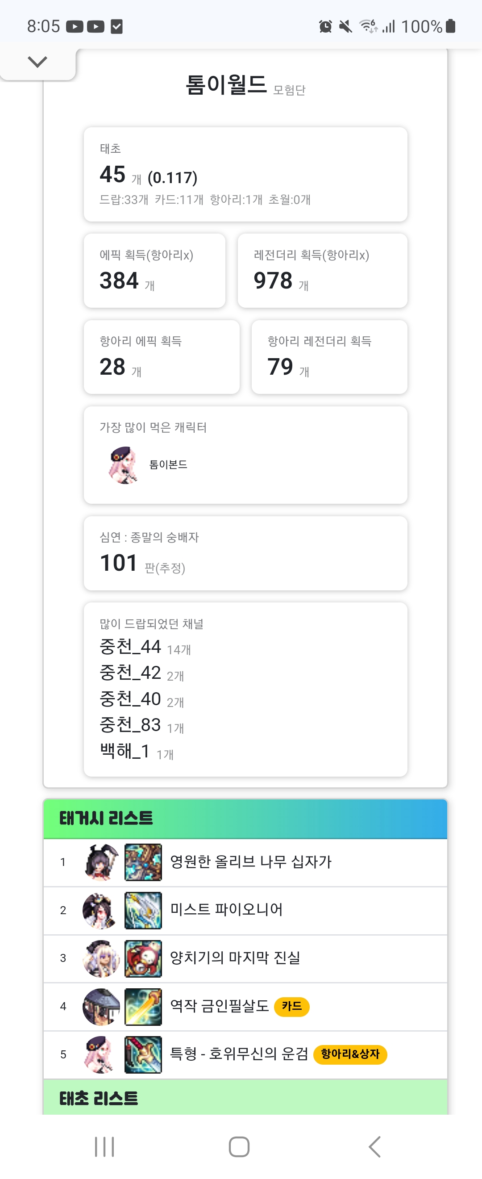Tap the 심연 : 종말의 숭배자 card
Viewport: 482px width, 1179px height.
pos(245,553)
